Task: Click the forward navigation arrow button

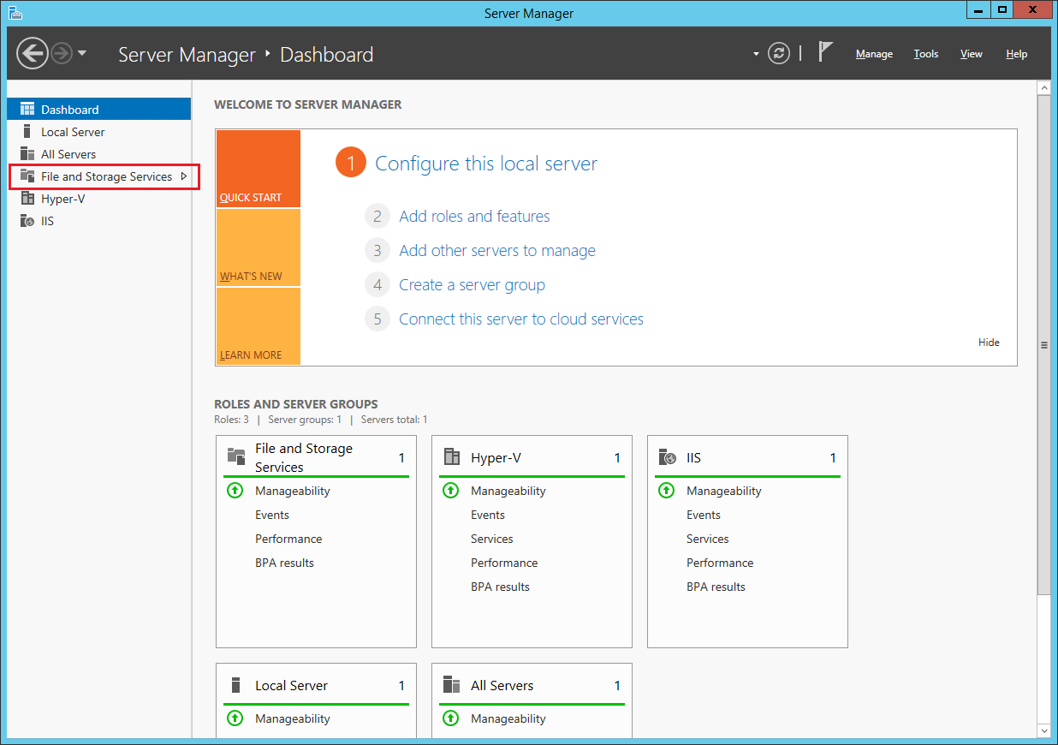Action: pos(62,53)
